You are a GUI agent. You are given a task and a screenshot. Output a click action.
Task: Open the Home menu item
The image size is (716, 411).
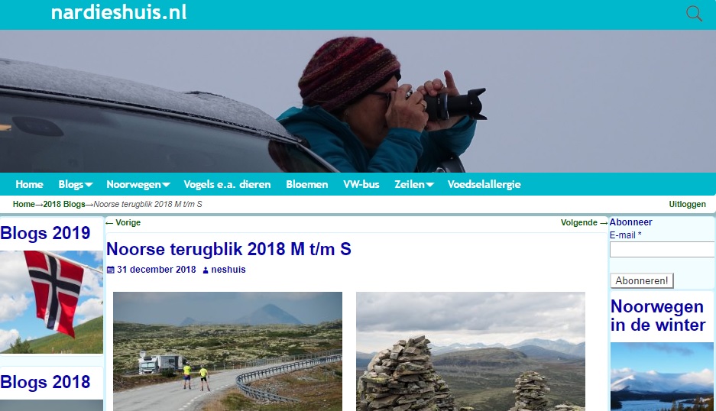29,185
